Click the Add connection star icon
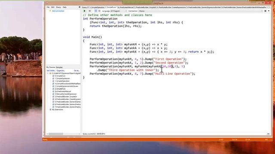 click(50, 11)
